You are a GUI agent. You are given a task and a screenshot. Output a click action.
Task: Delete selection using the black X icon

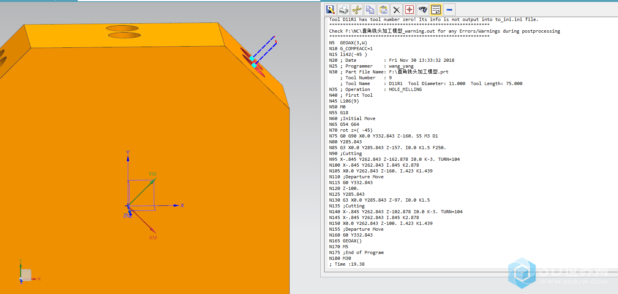pyautogui.click(x=396, y=10)
